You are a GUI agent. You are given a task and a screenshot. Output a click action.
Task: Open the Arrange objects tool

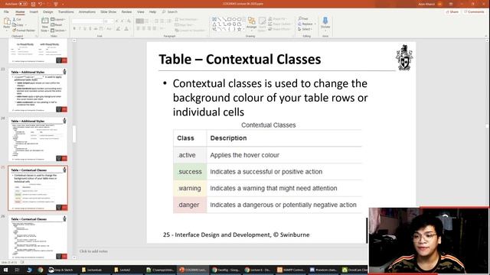(251, 24)
